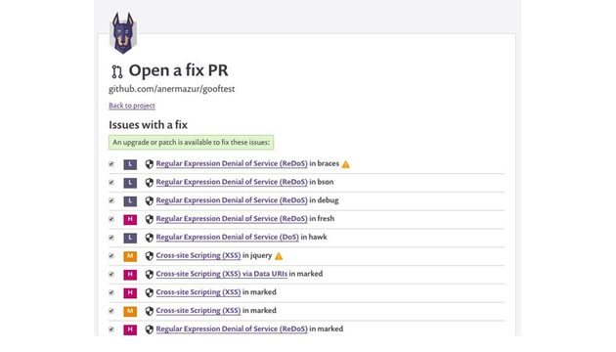Open the XSS via Data URIs link
This screenshot has width=616, height=352.
[222, 274]
